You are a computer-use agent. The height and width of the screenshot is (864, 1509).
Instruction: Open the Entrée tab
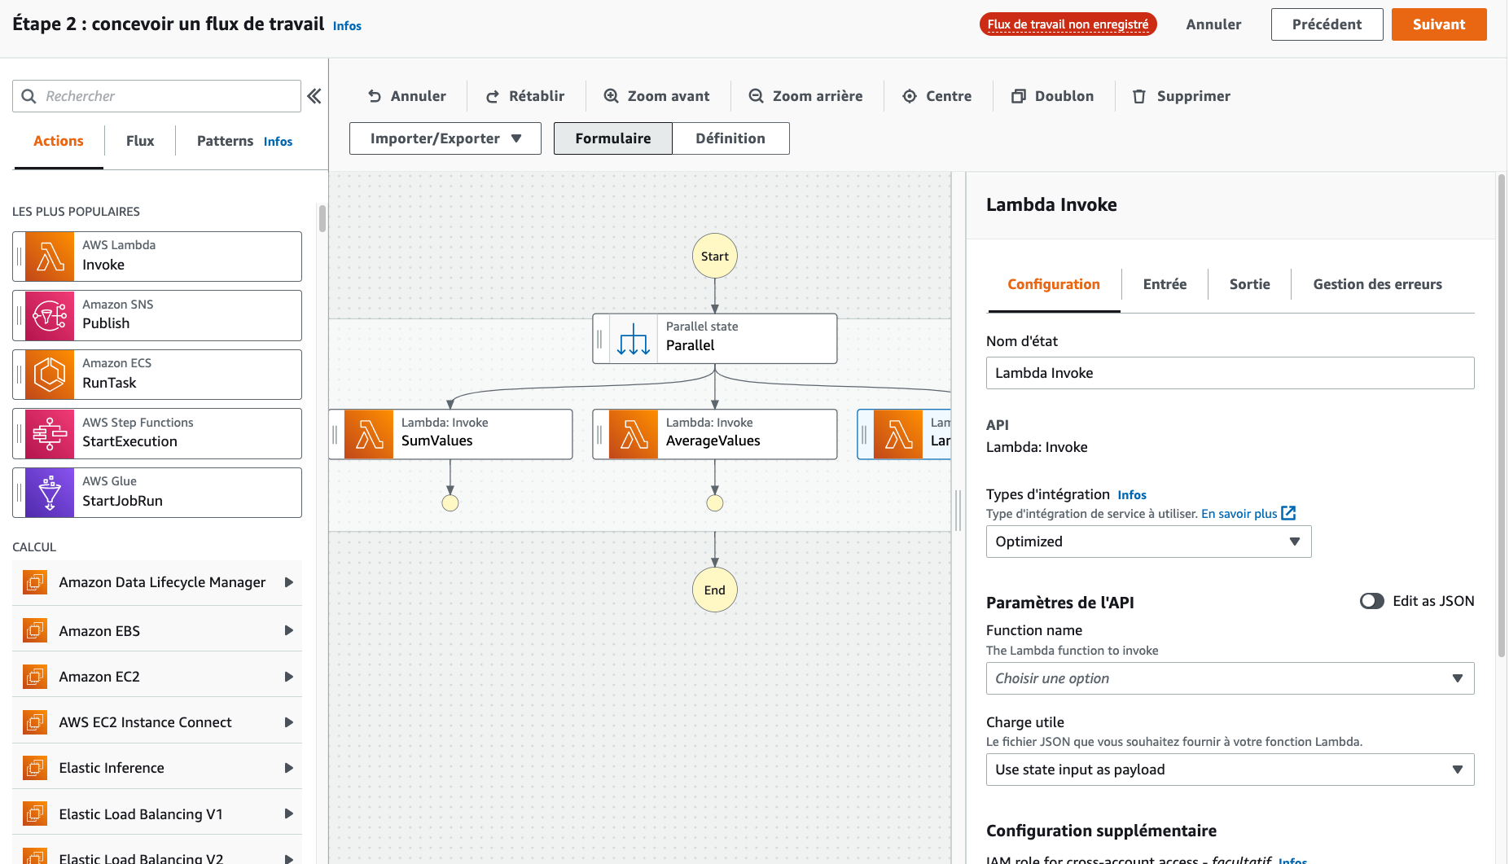(1165, 284)
